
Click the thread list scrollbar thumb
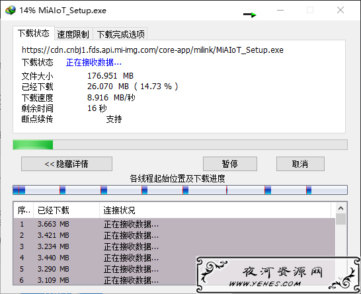(x=341, y=219)
